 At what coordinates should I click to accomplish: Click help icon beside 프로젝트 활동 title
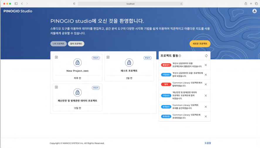tap(180, 56)
